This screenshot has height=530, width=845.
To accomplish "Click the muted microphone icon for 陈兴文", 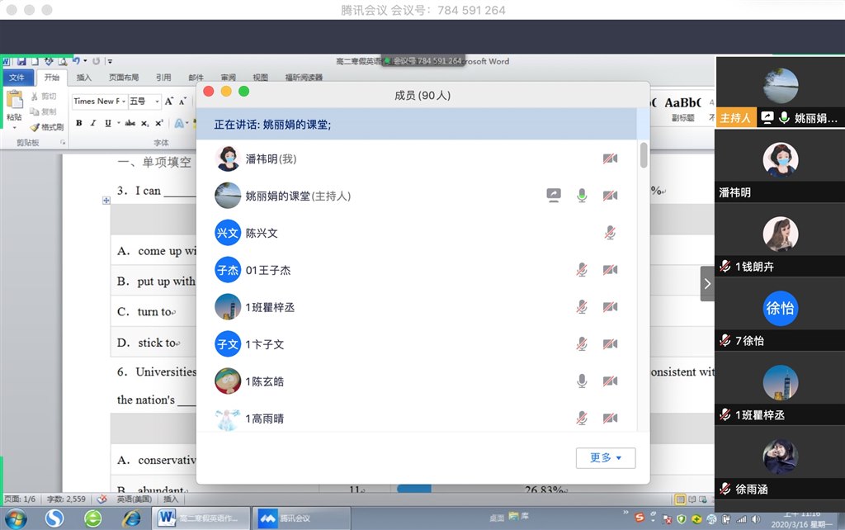I will point(610,232).
